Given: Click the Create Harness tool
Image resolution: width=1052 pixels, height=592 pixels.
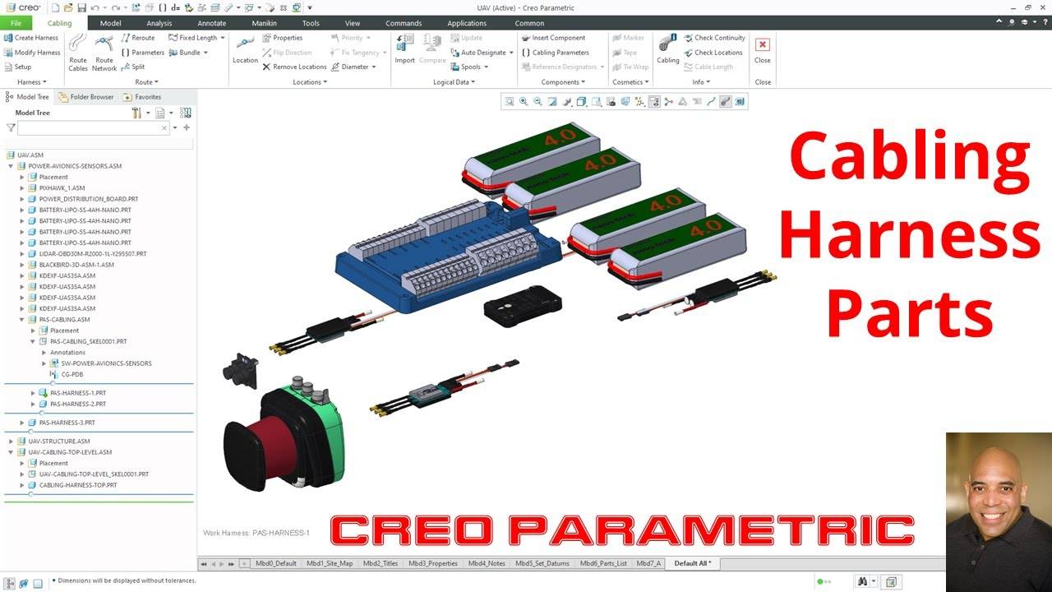Looking at the screenshot, I should click(x=31, y=38).
